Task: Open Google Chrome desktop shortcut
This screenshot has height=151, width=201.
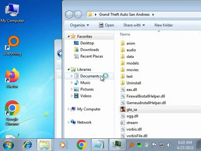Action: coord(12,113)
